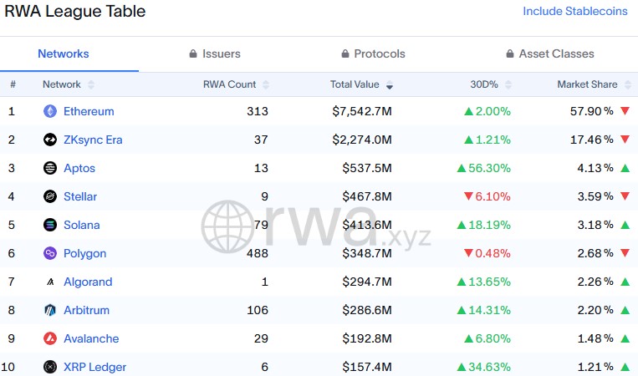Viewport: 638px width, 376px height.
Task: Open the Ethereum network link
Action: click(89, 111)
